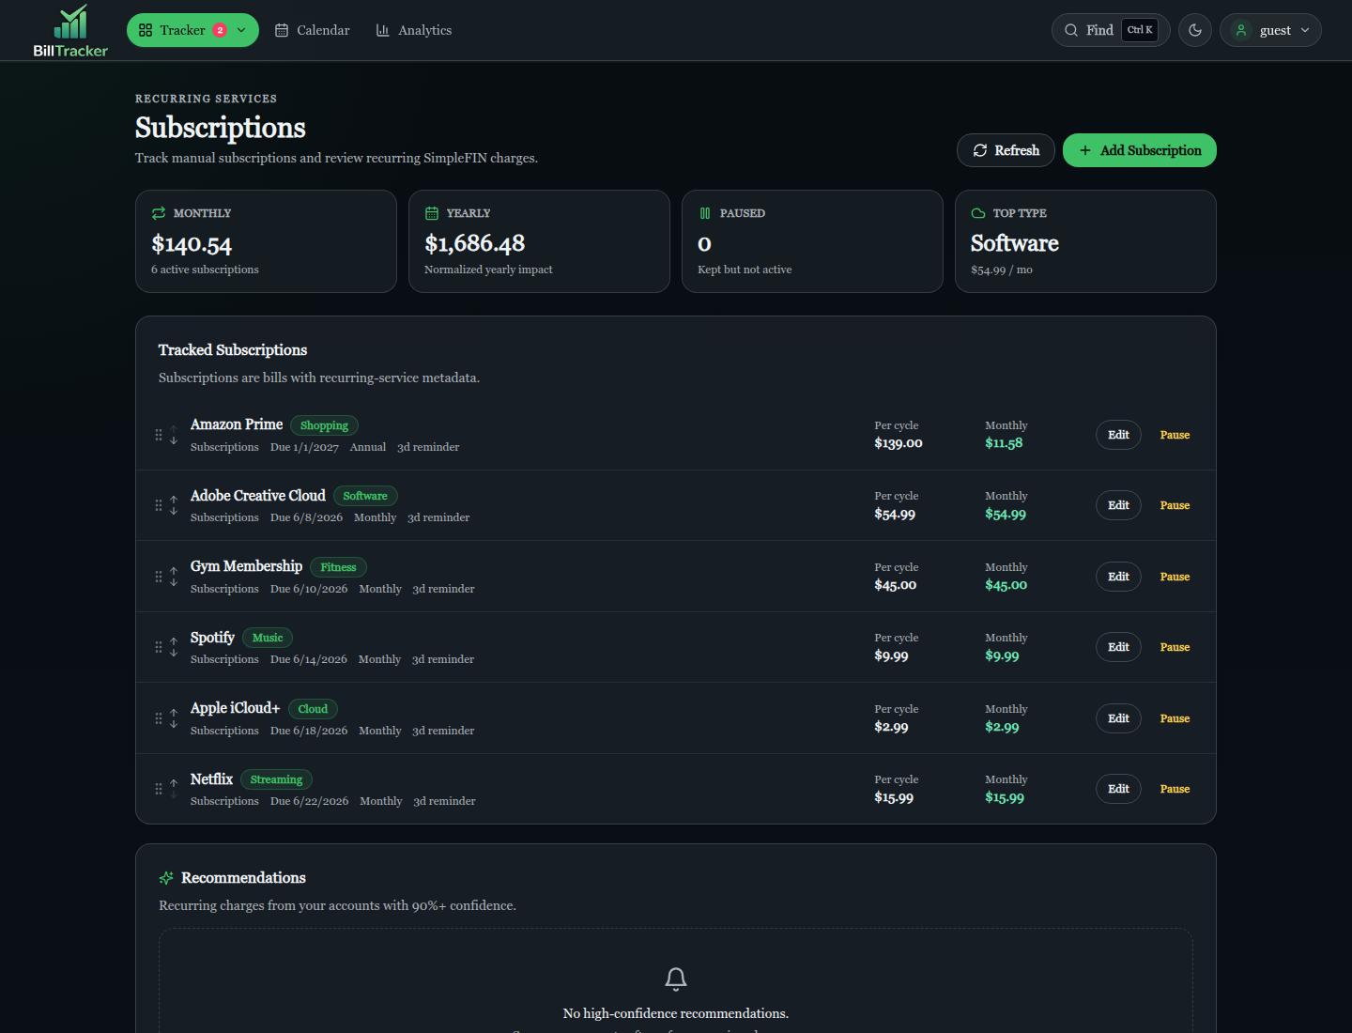Edit the Apple iCloud+ subscription
The height and width of the screenshot is (1033, 1352).
(x=1118, y=718)
